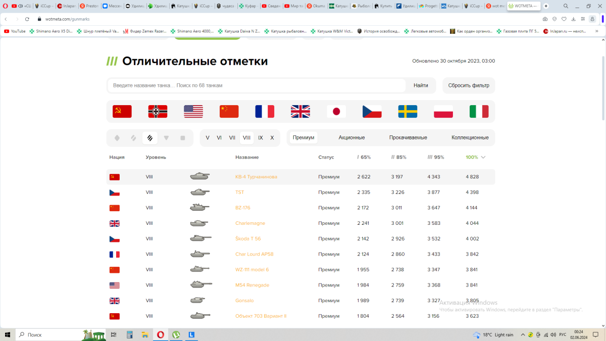The image size is (606, 341).
Task: Open the TST tank link
Action: (x=240, y=192)
